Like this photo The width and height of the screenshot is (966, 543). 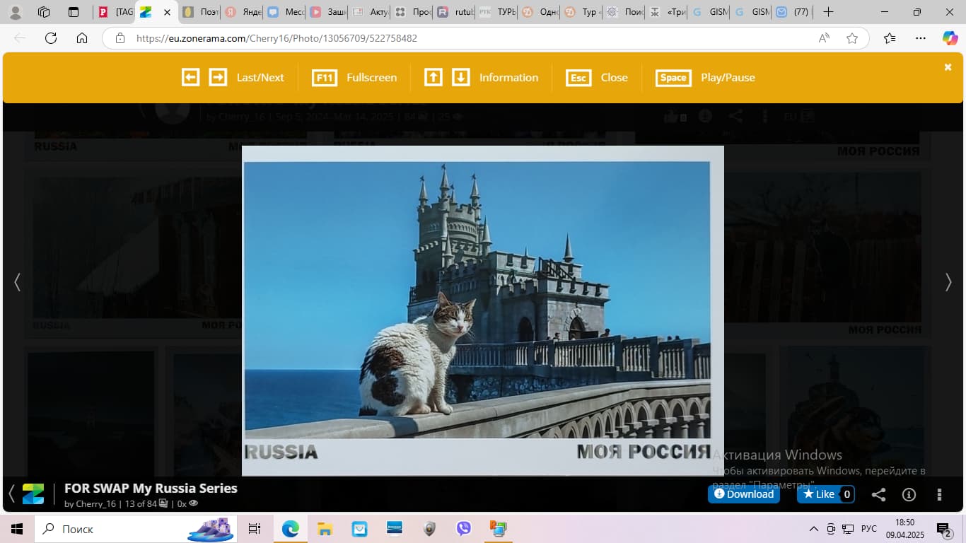pos(818,494)
